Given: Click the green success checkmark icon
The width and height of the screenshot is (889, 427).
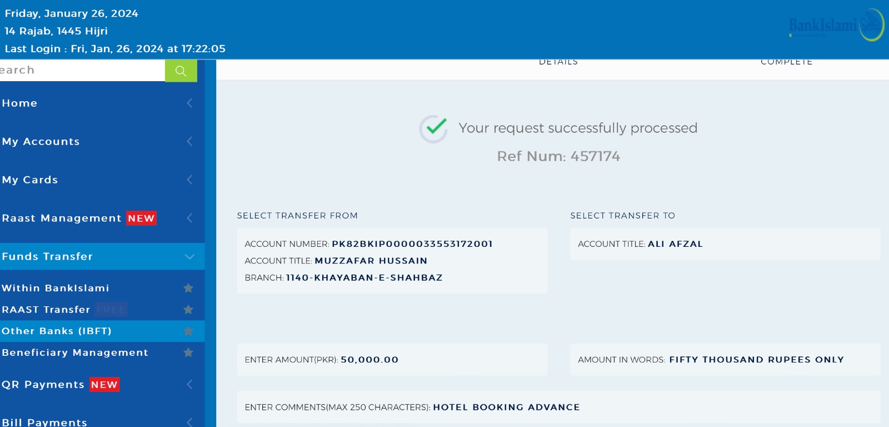Looking at the screenshot, I should click(x=434, y=128).
